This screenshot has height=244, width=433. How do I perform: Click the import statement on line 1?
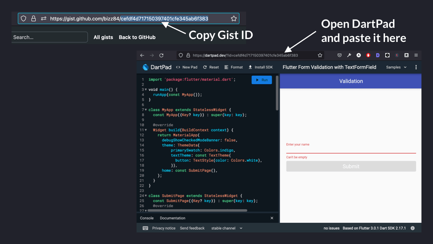click(192, 80)
